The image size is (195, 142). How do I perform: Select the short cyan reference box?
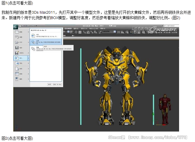(153, 110)
